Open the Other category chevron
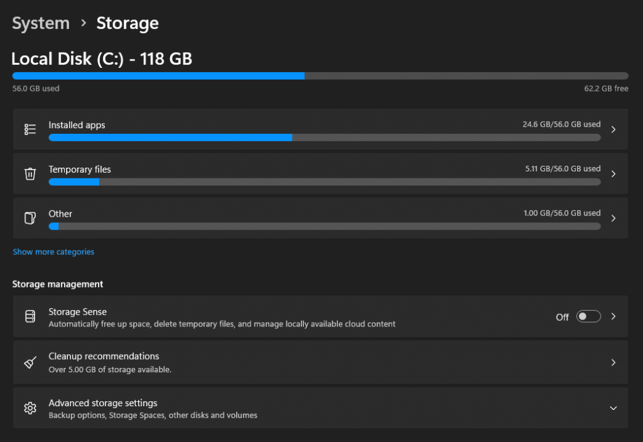The height and width of the screenshot is (442, 643). [613, 218]
